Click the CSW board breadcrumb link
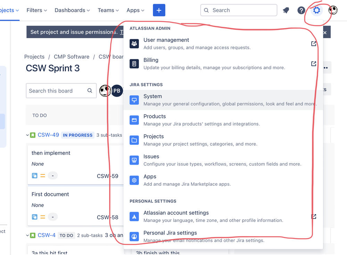Image resolution: width=347 pixels, height=255 pixels. tap(111, 57)
